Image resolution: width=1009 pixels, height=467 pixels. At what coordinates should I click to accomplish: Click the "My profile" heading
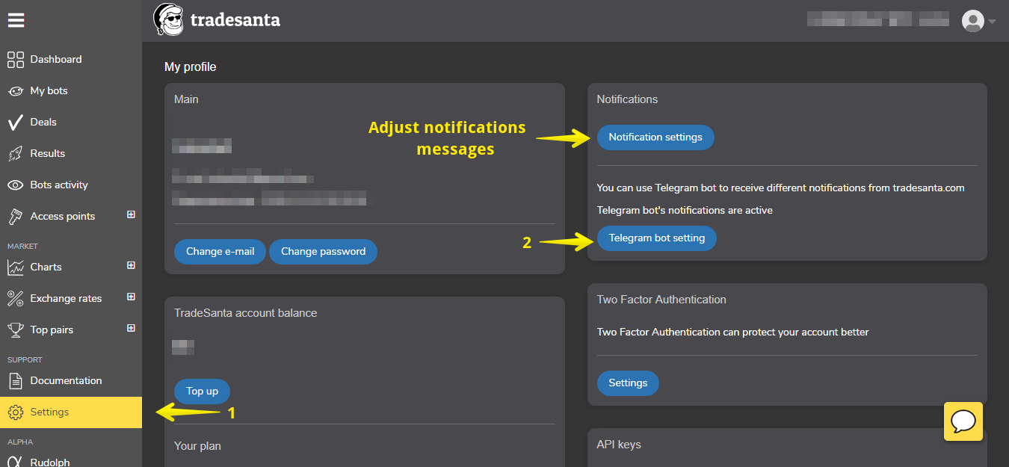(x=191, y=67)
